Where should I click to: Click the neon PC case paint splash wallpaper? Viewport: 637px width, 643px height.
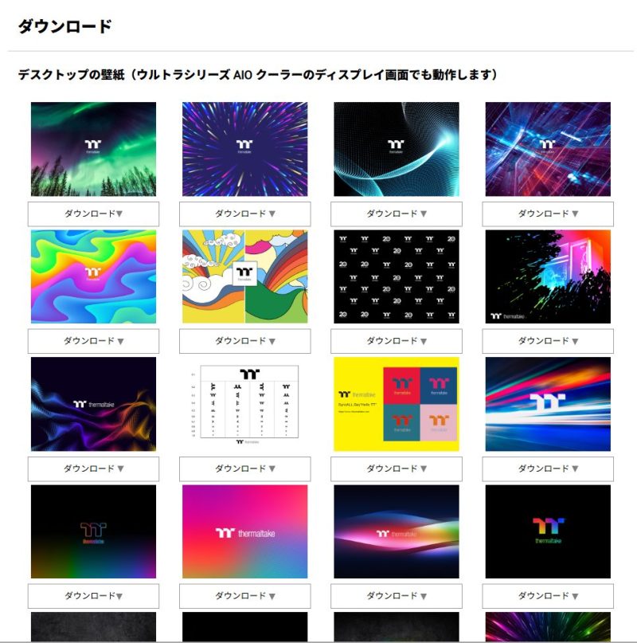548,276
